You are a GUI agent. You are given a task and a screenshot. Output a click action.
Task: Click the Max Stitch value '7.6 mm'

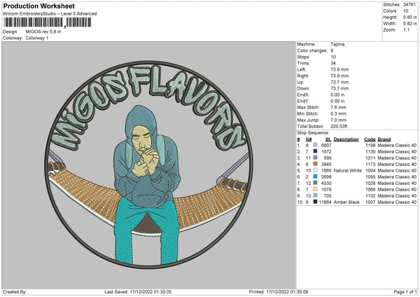(338, 107)
